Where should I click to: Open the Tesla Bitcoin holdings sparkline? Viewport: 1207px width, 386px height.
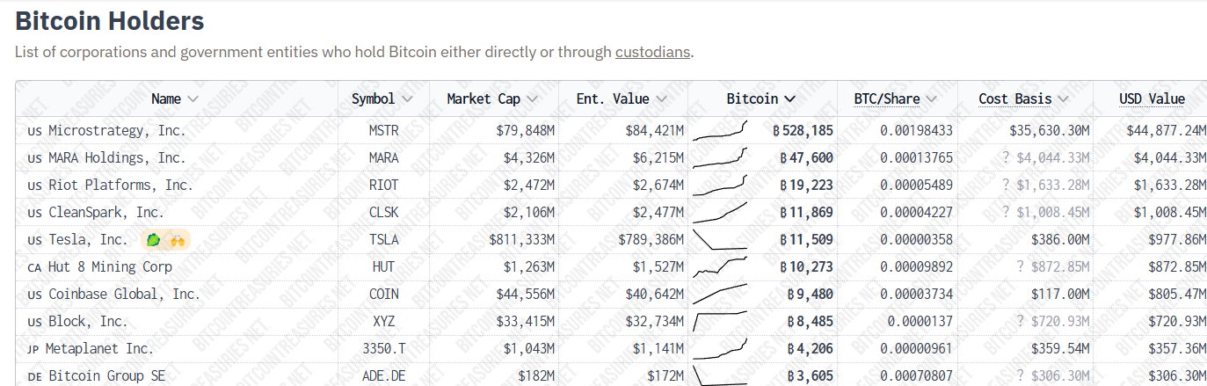tap(720, 239)
